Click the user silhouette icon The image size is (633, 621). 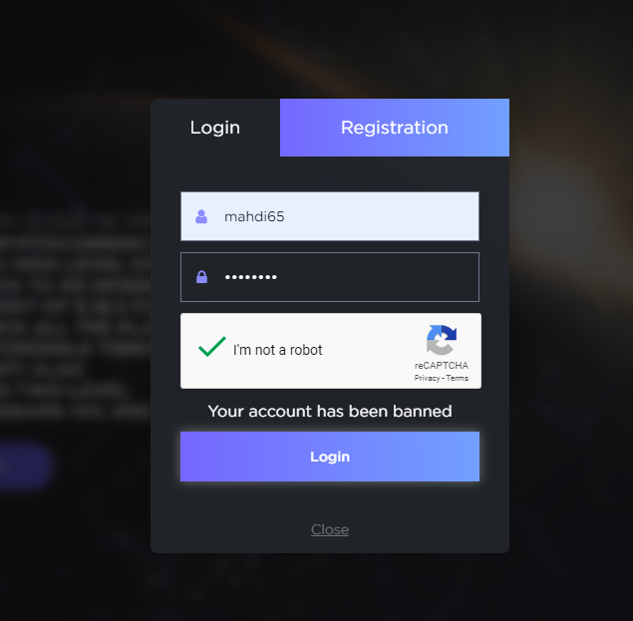pos(201,217)
